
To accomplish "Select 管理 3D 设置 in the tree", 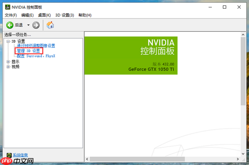I will [28, 51].
